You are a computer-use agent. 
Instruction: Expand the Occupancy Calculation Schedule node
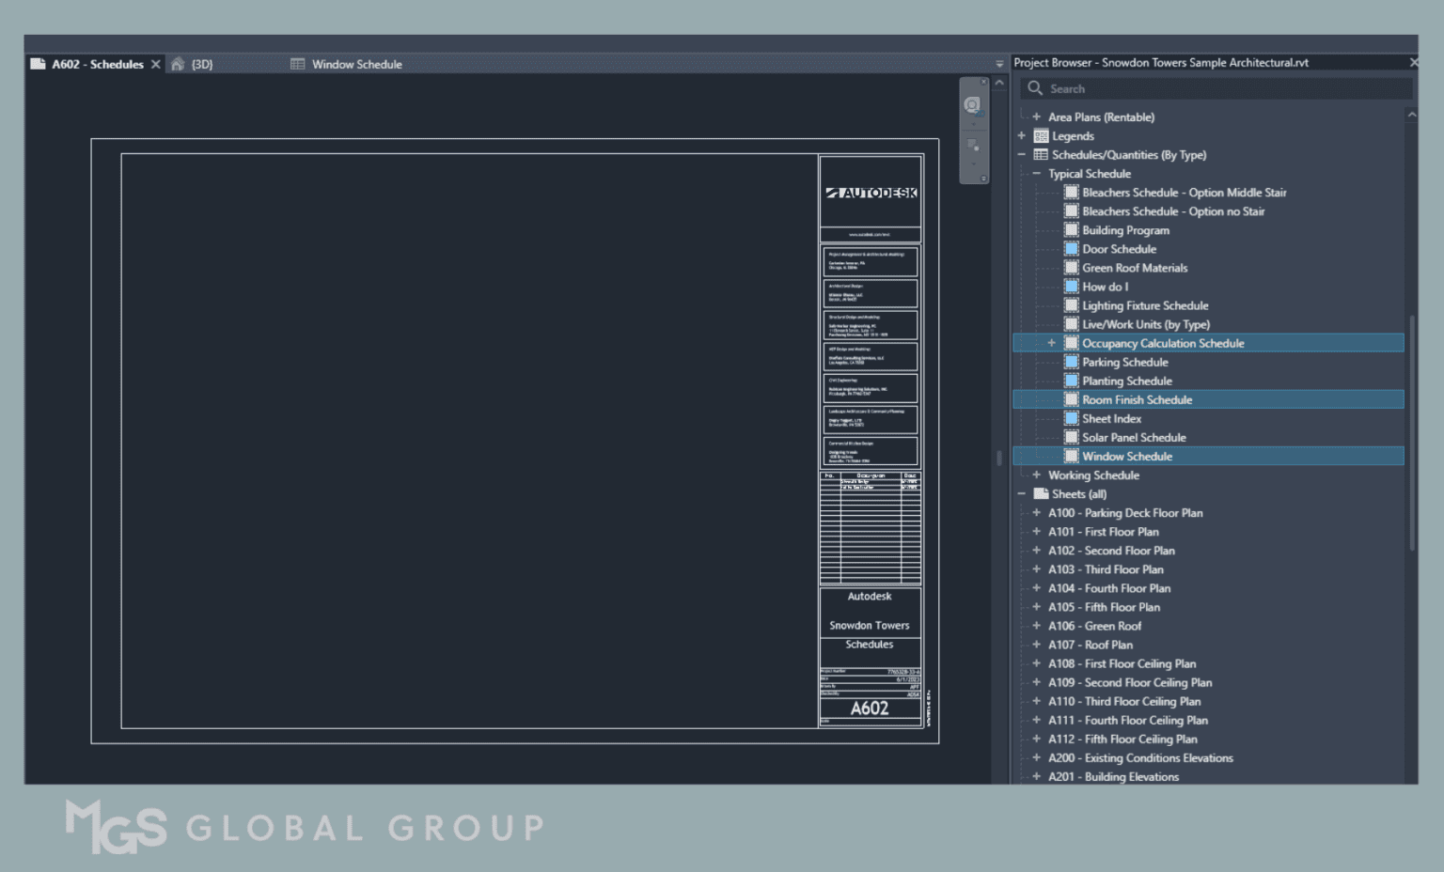[1051, 343]
